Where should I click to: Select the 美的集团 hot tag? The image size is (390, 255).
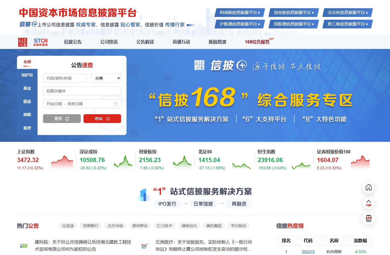(x=214, y=226)
